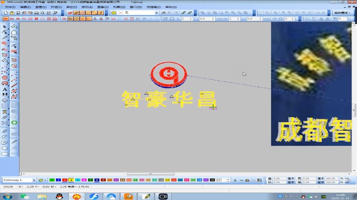Image resolution: width=357 pixels, height=200 pixels.
Task: Click the mirror horizontal icon
Action: pyautogui.click(x=307, y=19)
